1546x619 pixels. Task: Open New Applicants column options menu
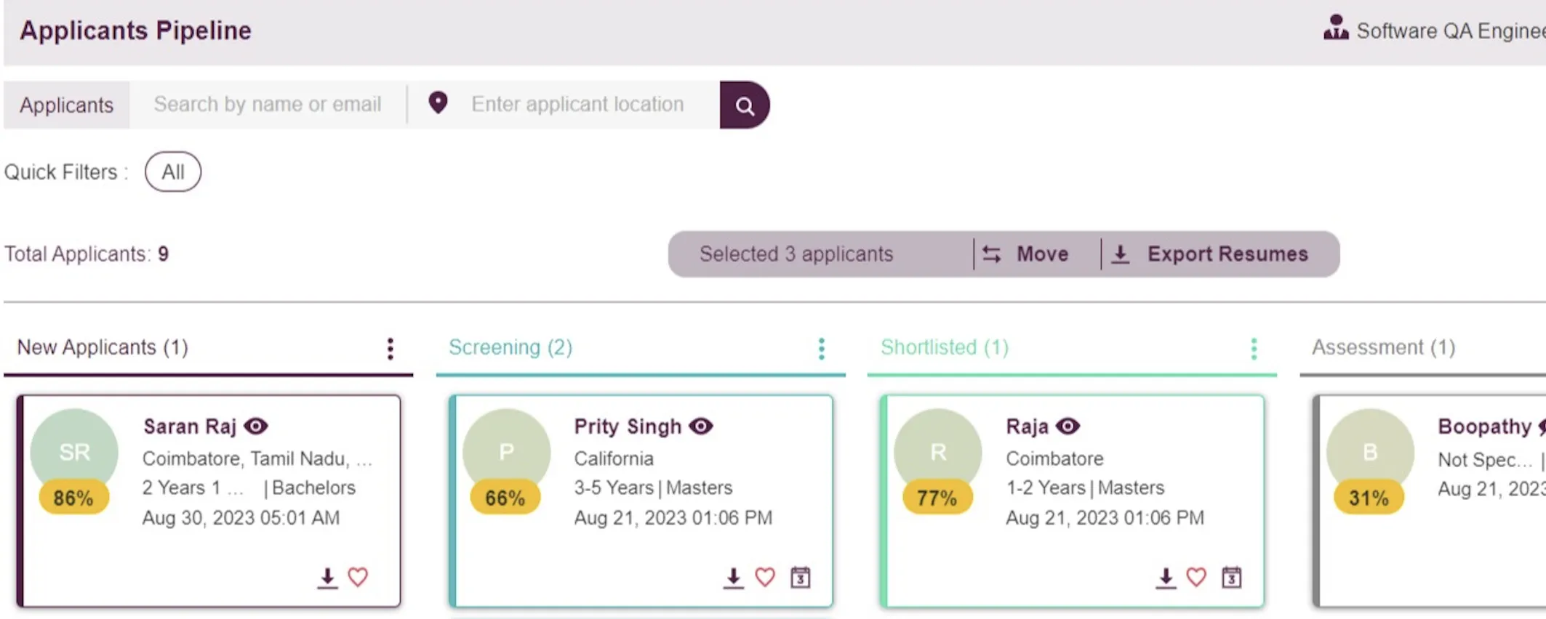[x=390, y=349]
